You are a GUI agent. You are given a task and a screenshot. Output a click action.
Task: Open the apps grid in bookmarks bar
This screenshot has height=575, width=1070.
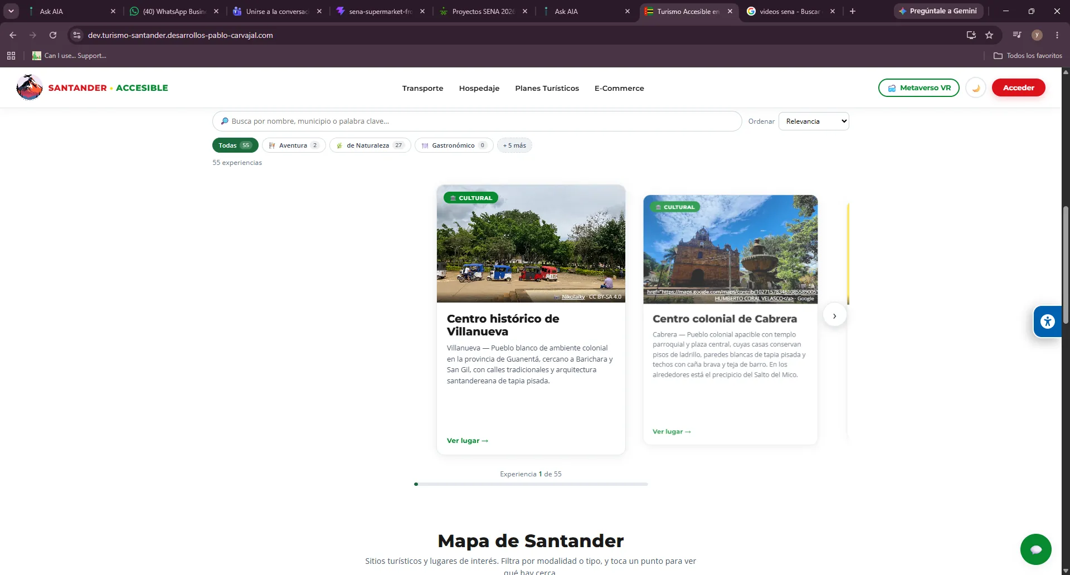click(11, 56)
